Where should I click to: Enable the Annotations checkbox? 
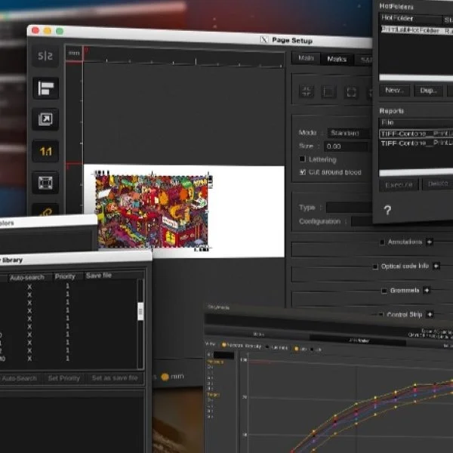(382, 242)
